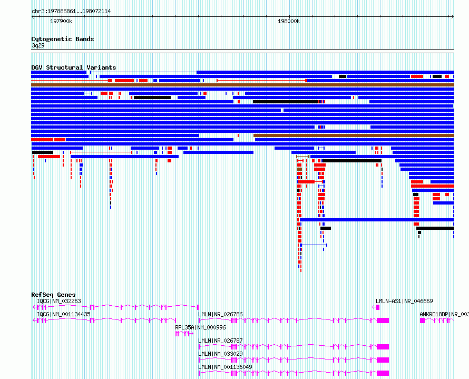Click the wide red variant bar at the right edge
Viewport: 469px width, 379px height.
433,186
